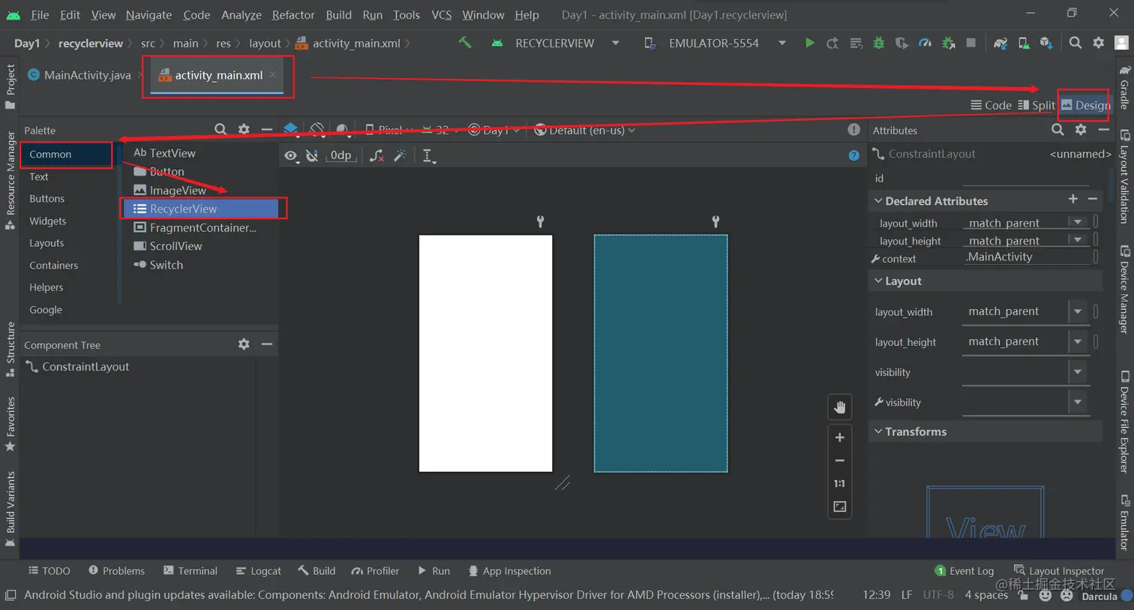Default margin 0dp field in toolbar

[340, 156]
